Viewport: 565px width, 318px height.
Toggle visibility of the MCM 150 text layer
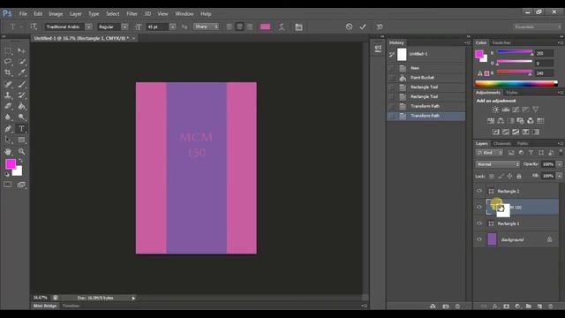(x=478, y=207)
